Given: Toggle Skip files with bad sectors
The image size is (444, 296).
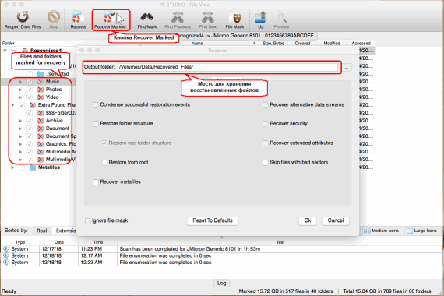Looking at the screenshot, I should [x=266, y=162].
